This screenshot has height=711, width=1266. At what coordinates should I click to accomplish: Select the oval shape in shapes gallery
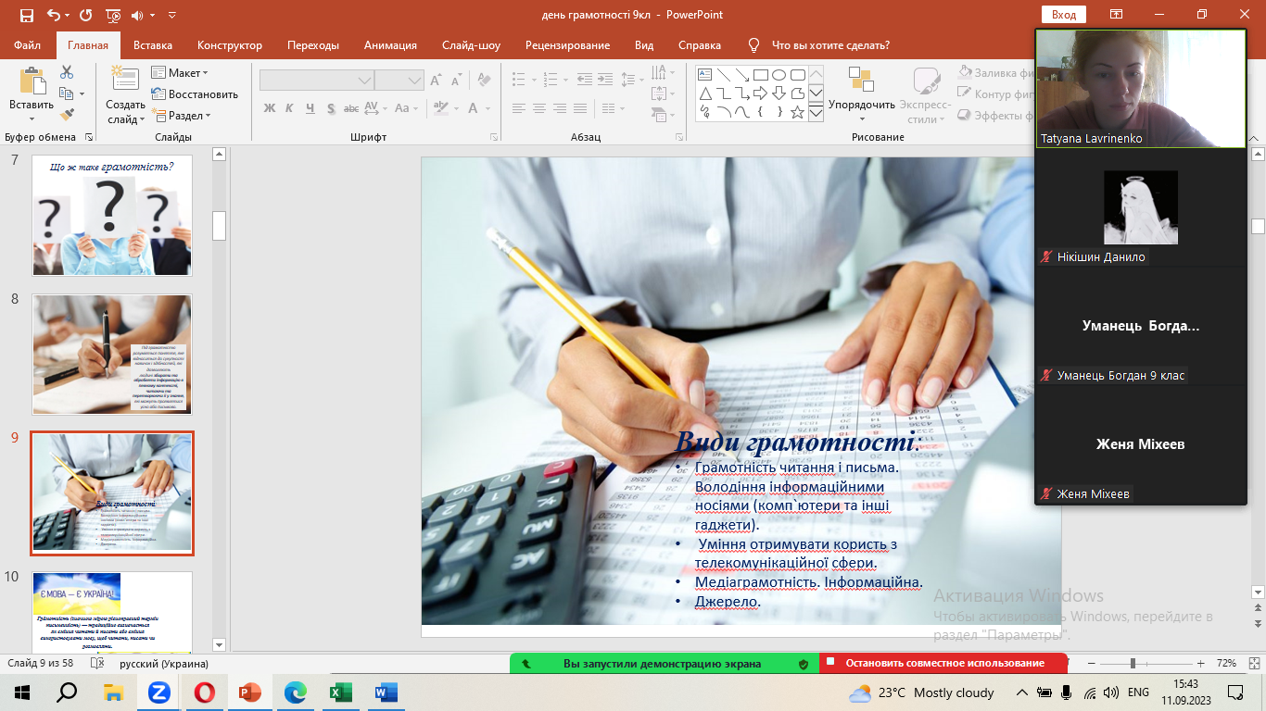pyautogui.click(x=779, y=75)
